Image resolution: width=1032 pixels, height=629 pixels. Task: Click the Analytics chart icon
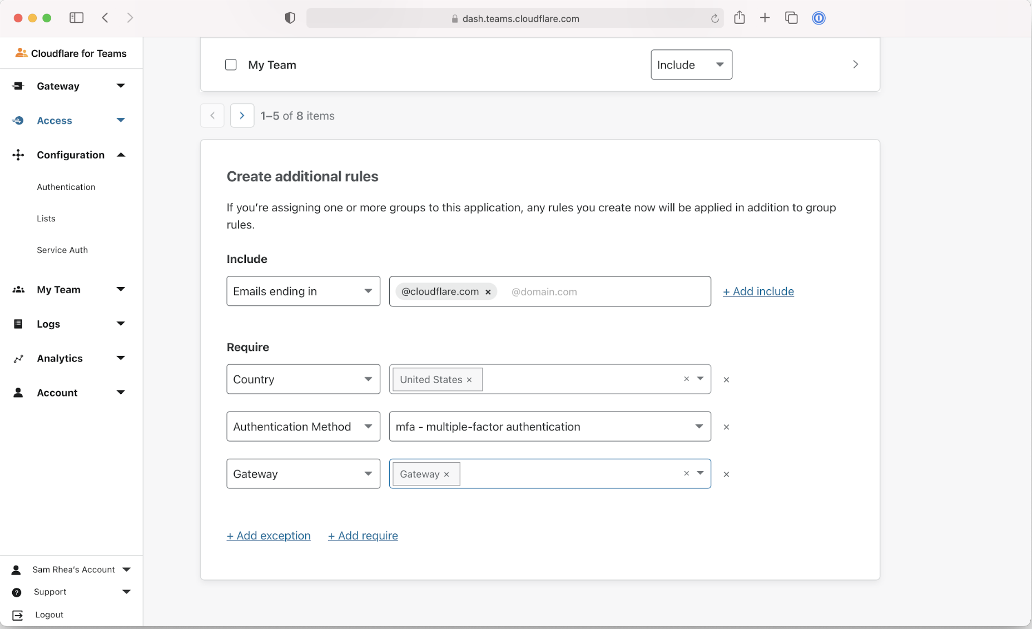[x=18, y=358]
